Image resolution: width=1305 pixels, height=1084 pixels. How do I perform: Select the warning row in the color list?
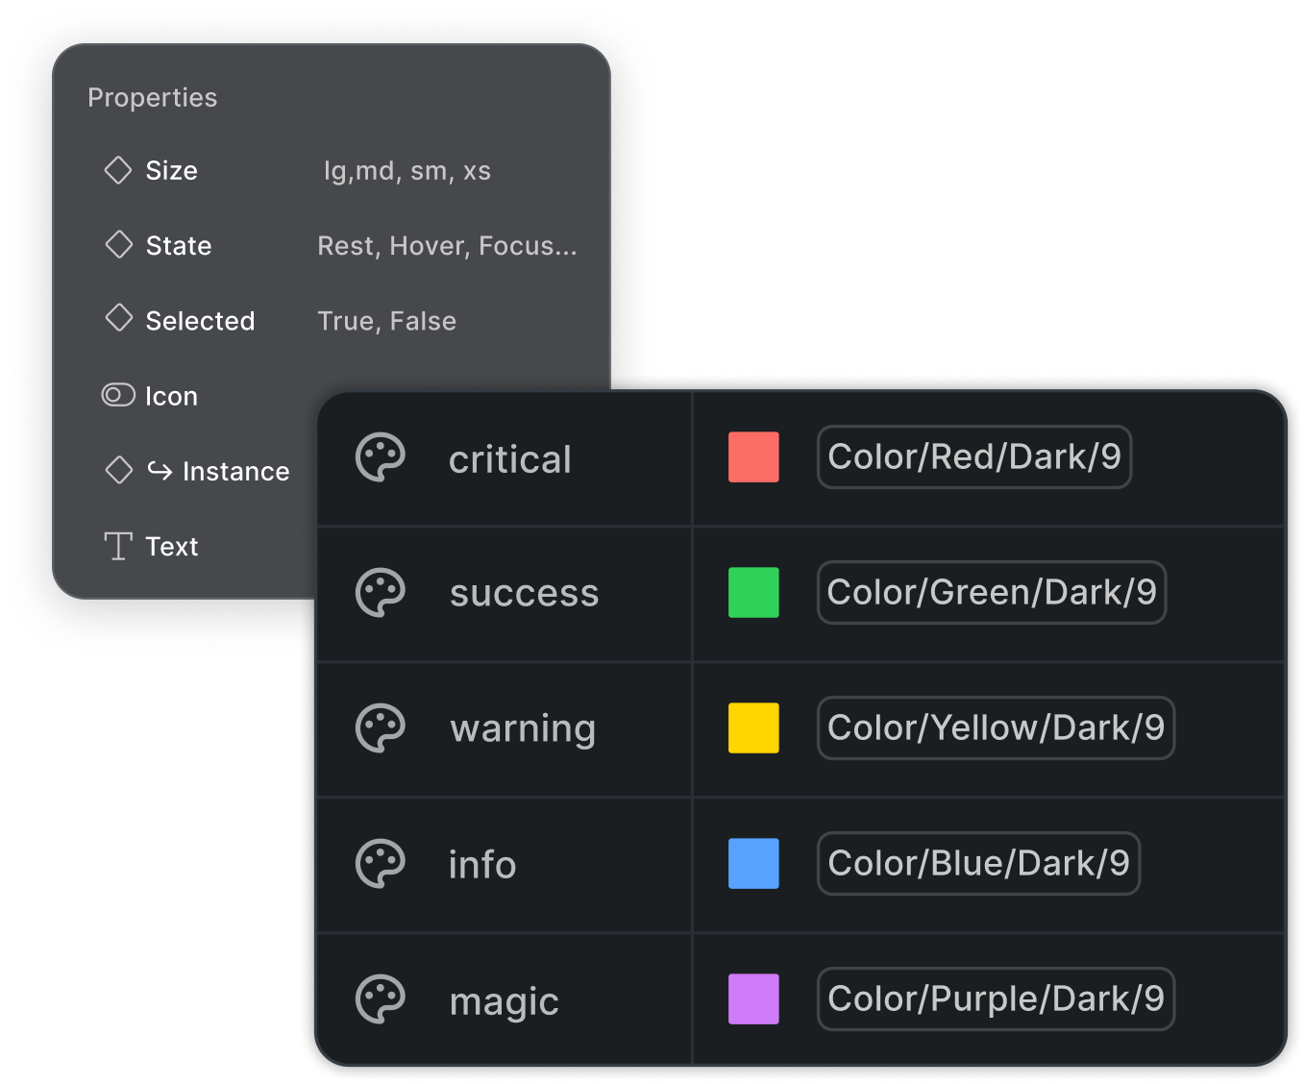(523, 728)
